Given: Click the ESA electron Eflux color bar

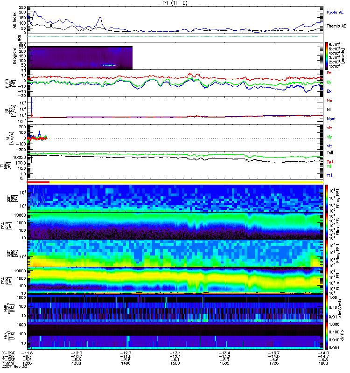Looking at the screenshot, I should pyautogui.click(x=327, y=281).
